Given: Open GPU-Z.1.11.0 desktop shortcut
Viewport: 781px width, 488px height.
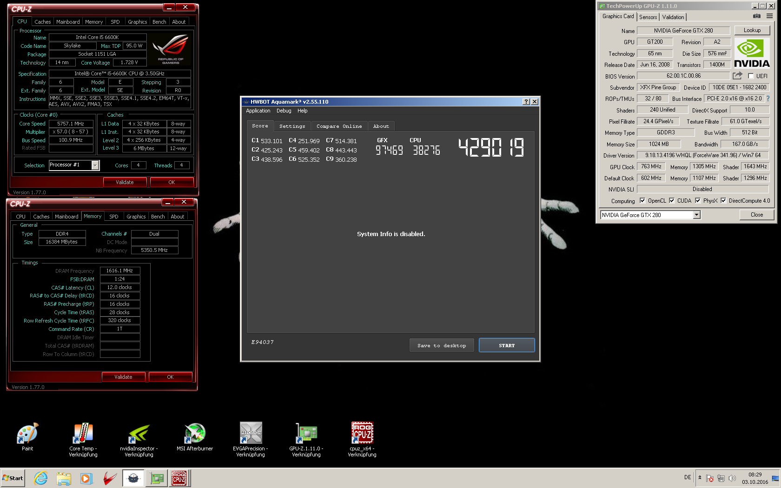Looking at the screenshot, I should click(306, 440).
